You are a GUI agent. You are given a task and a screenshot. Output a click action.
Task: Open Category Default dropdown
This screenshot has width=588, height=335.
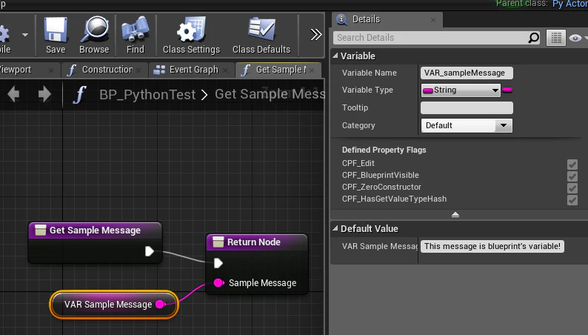(x=467, y=125)
